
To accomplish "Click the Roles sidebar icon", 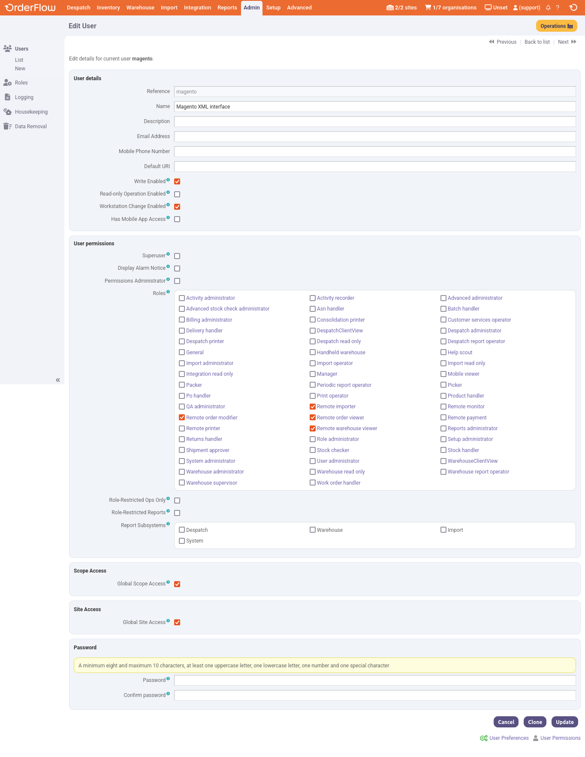I will point(7,82).
